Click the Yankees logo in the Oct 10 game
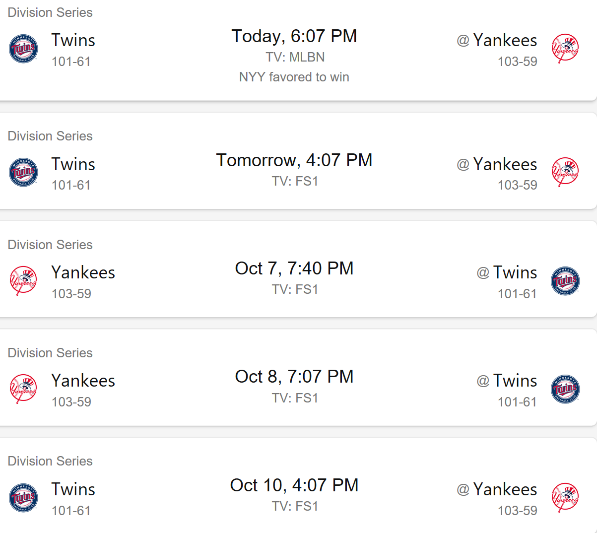Image resolution: width=597 pixels, height=533 pixels. coord(565,497)
